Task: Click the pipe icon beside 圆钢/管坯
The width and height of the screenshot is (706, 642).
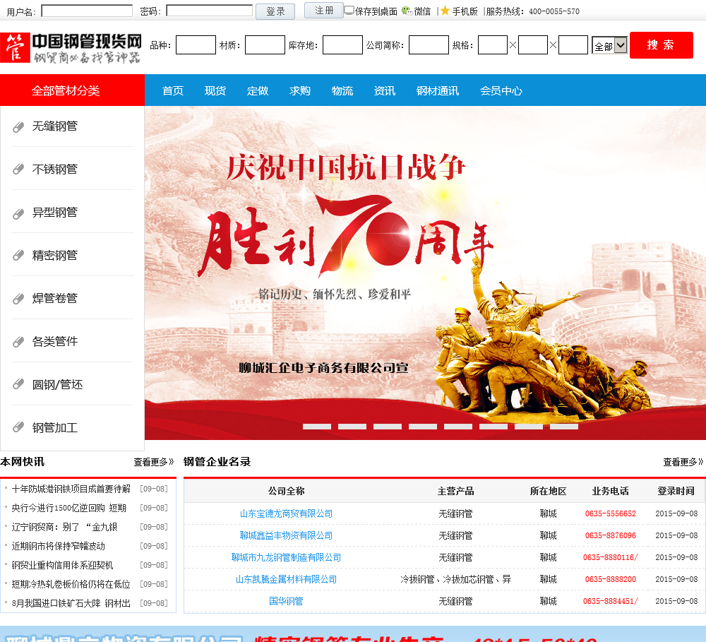Action: (18, 384)
